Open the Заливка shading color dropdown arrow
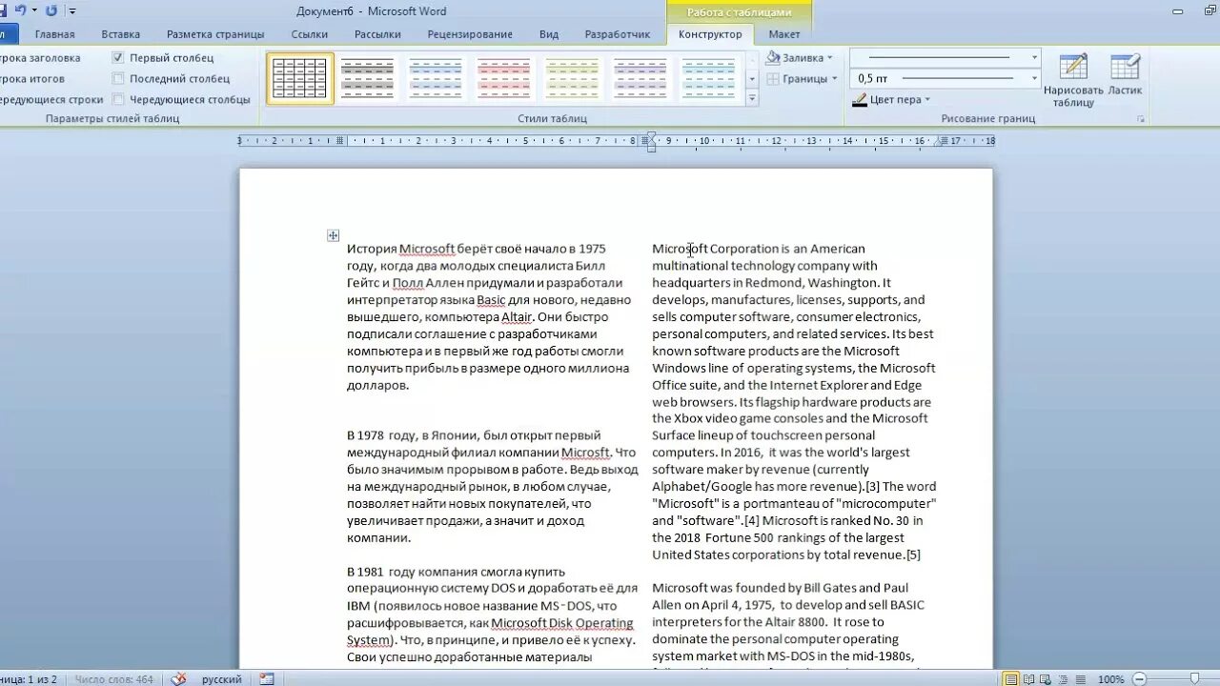The image size is (1220, 686). click(x=829, y=58)
